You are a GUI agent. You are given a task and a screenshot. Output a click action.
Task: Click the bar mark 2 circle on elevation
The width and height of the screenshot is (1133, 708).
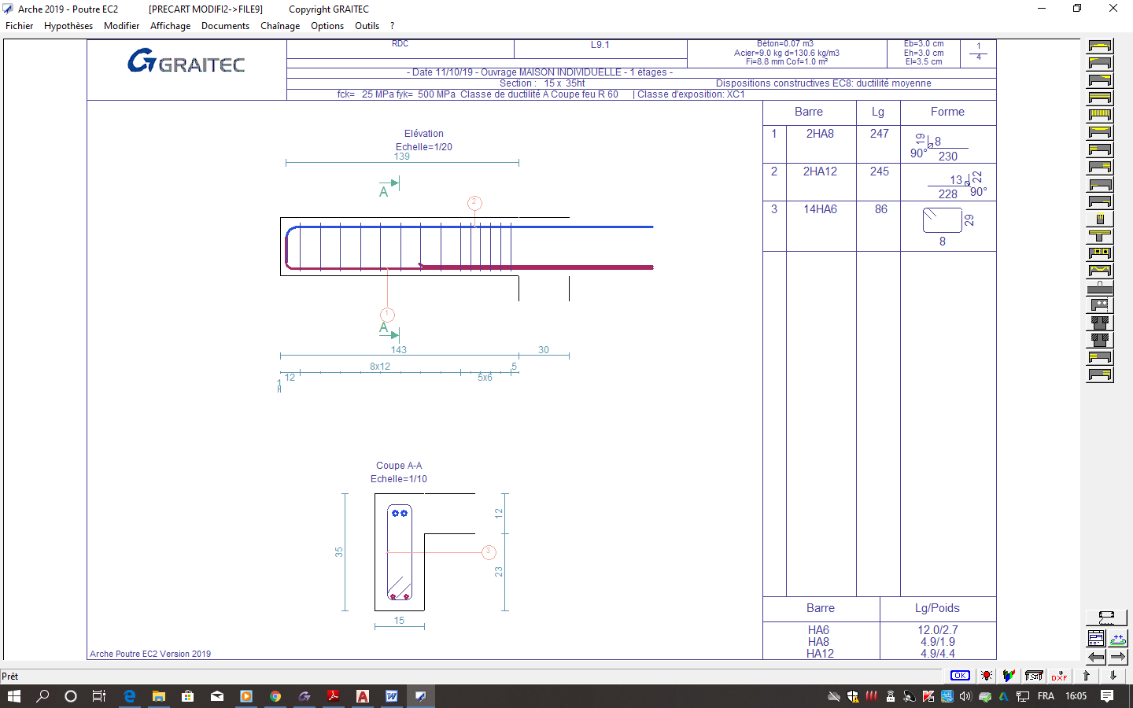[474, 203]
